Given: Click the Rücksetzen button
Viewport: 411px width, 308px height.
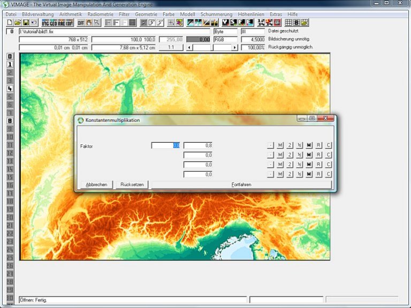Looking at the screenshot, I should [132, 184].
